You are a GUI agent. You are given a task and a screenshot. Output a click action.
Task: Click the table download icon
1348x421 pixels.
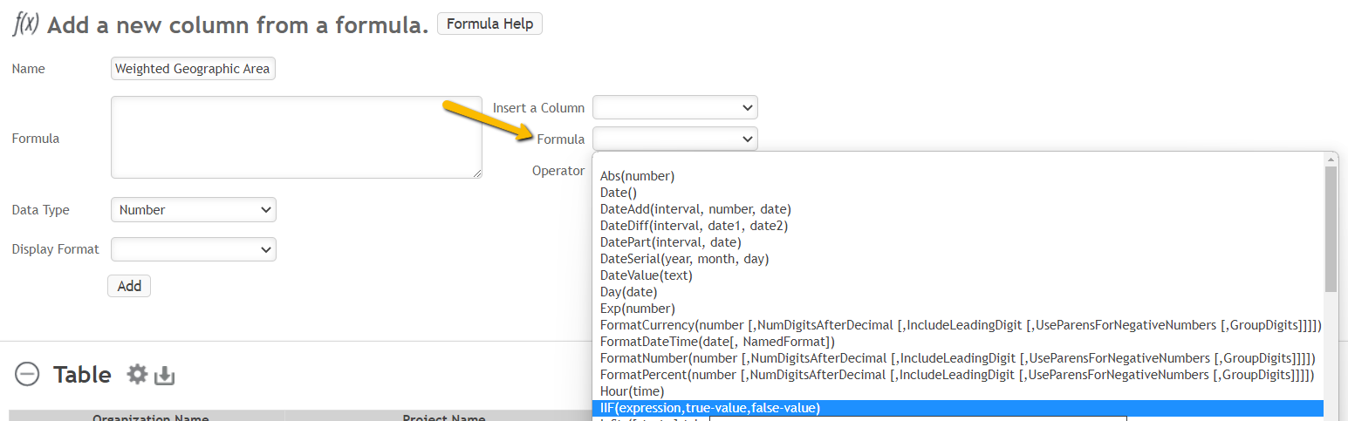pyautogui.click(x=165, y=376)
